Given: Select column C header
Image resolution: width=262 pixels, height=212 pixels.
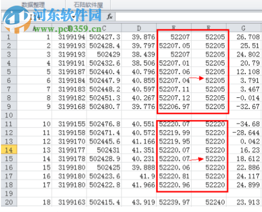Looking at the screenshot, I should click(104, 28).
